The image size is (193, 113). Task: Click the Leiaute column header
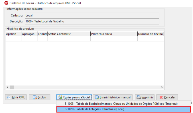(42, 34)
